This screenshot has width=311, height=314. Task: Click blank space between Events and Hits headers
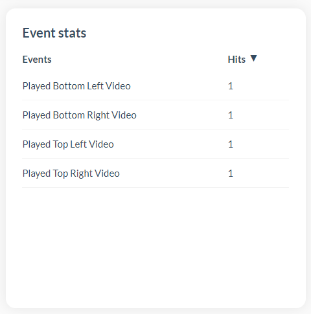140,60
